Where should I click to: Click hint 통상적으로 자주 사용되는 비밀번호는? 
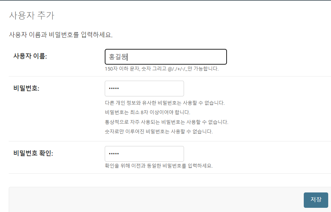tap(167, 122)
